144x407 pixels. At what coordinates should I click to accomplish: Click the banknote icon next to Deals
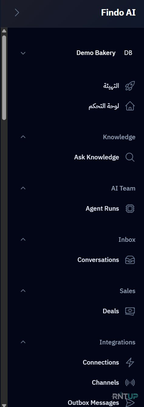coord(130,311)
